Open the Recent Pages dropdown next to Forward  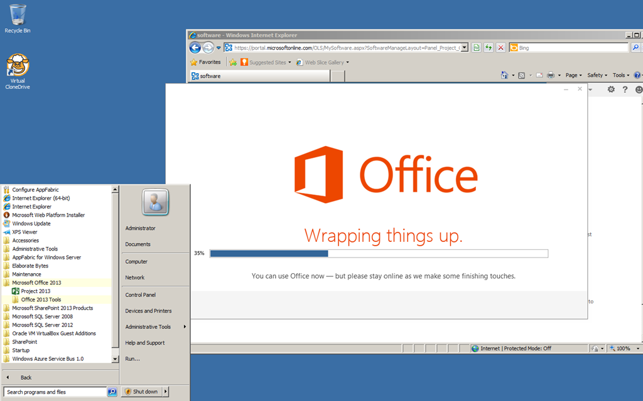point(219,48)
